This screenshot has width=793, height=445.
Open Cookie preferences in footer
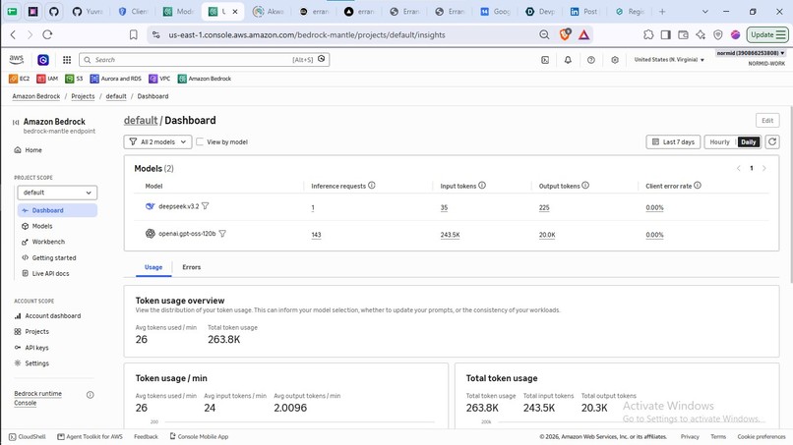pyautogui.click(x=762, y=436)
